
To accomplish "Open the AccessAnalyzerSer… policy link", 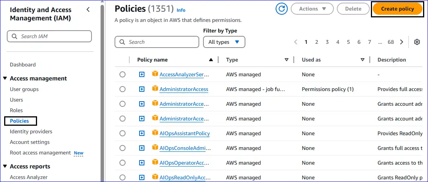I will (184, 74).
